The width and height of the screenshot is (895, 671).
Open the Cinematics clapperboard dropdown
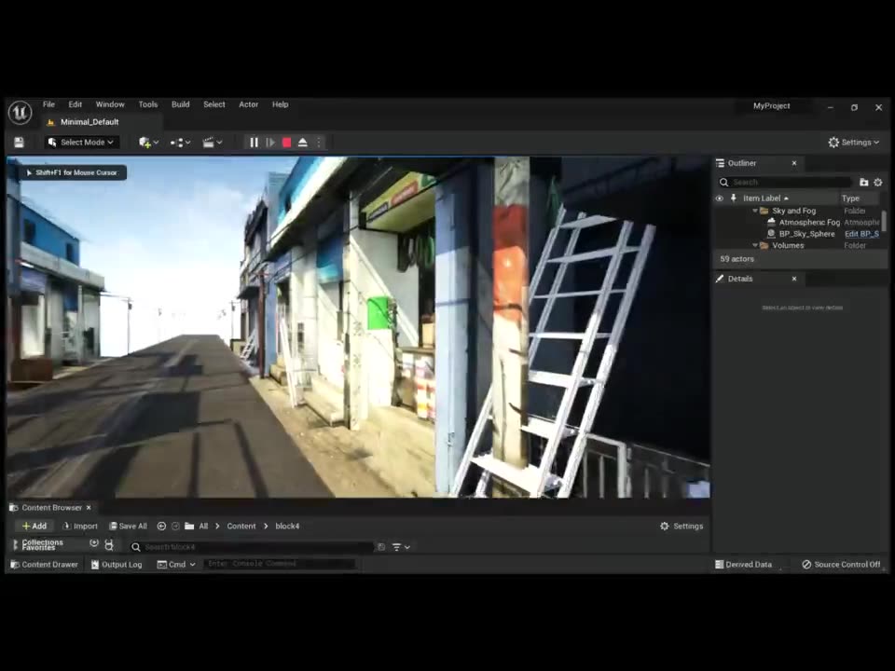tap(213, 143)
